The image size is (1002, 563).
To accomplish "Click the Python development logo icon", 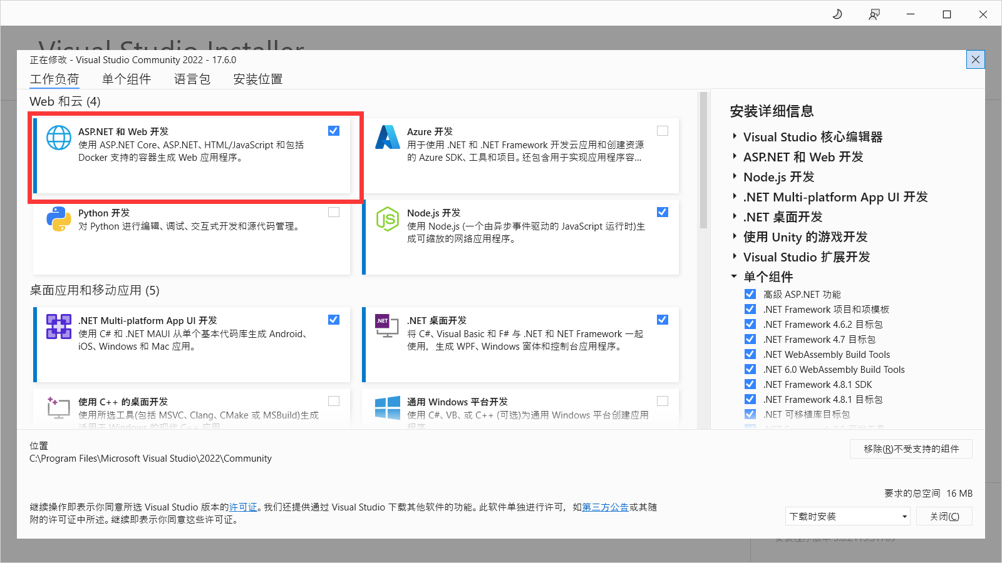I will tap(59, 219).
